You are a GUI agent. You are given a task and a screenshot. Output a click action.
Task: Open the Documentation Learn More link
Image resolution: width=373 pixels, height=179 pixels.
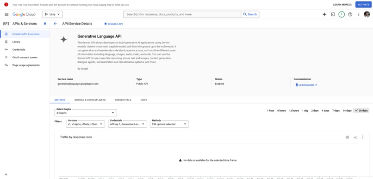click(x=306, y=85)
